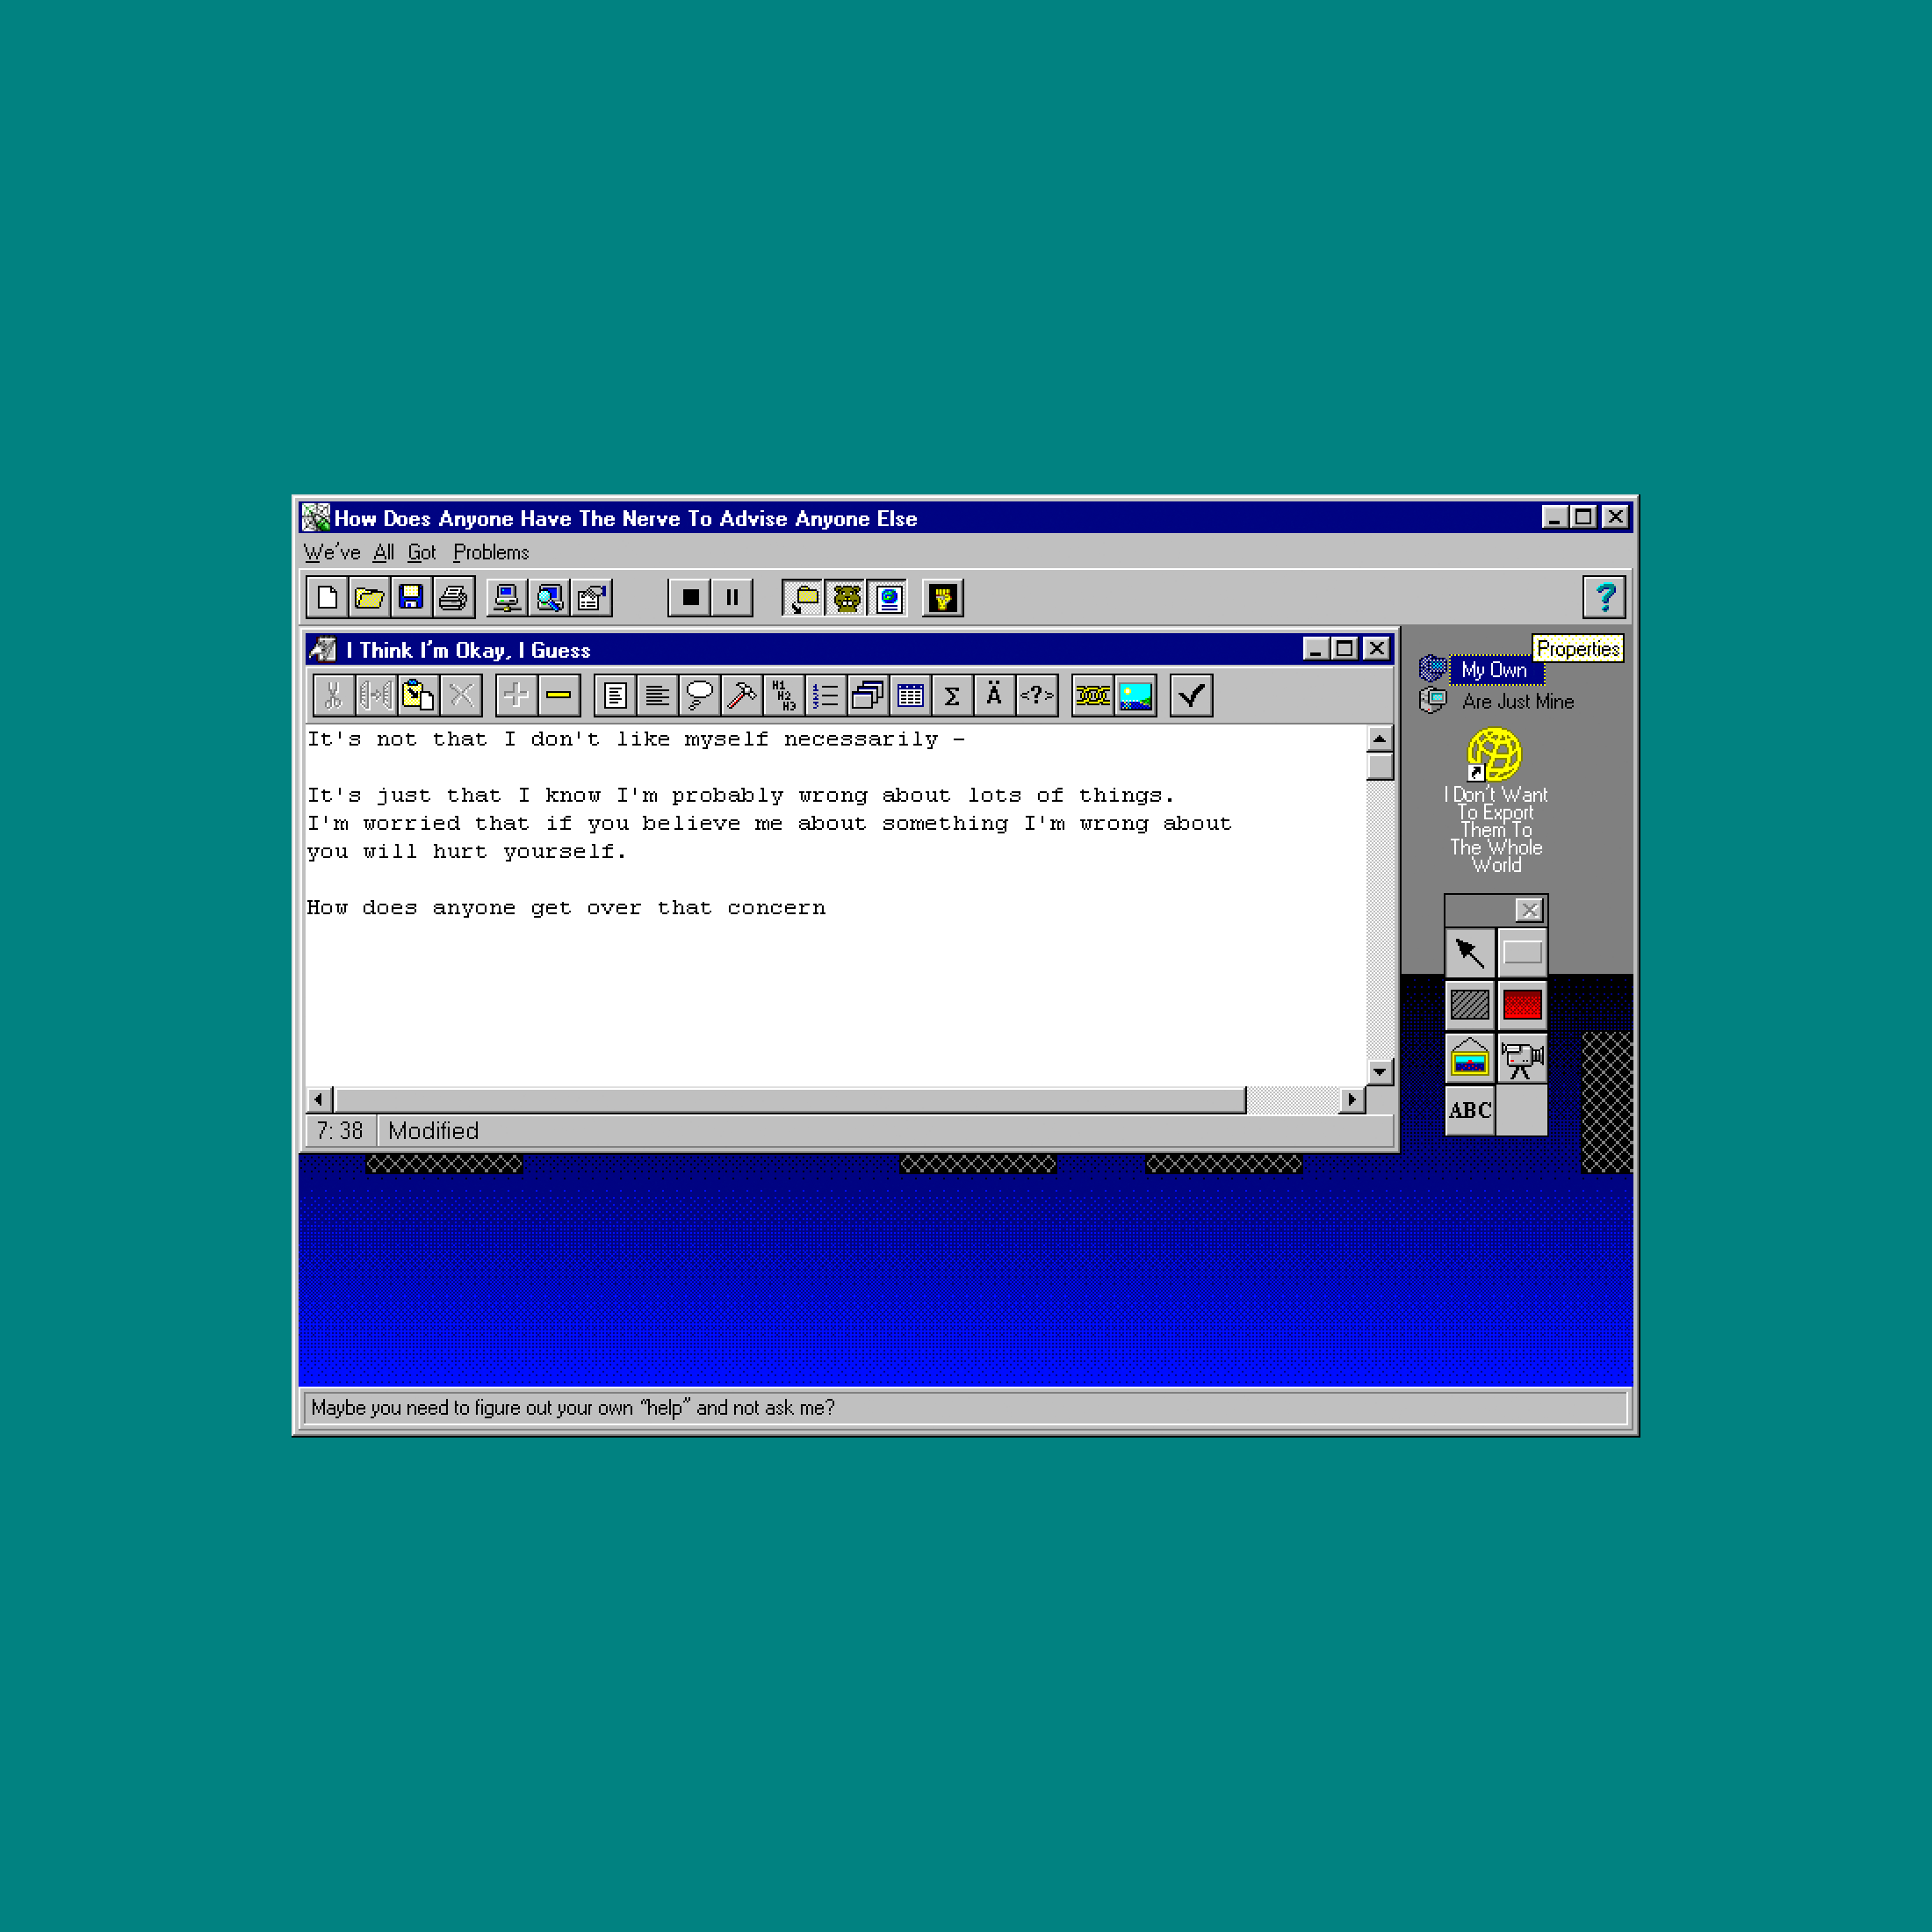Toggle the gopher face button
The width and height of the screenshot is (1932, 1932).
click(x=846, y=598)
